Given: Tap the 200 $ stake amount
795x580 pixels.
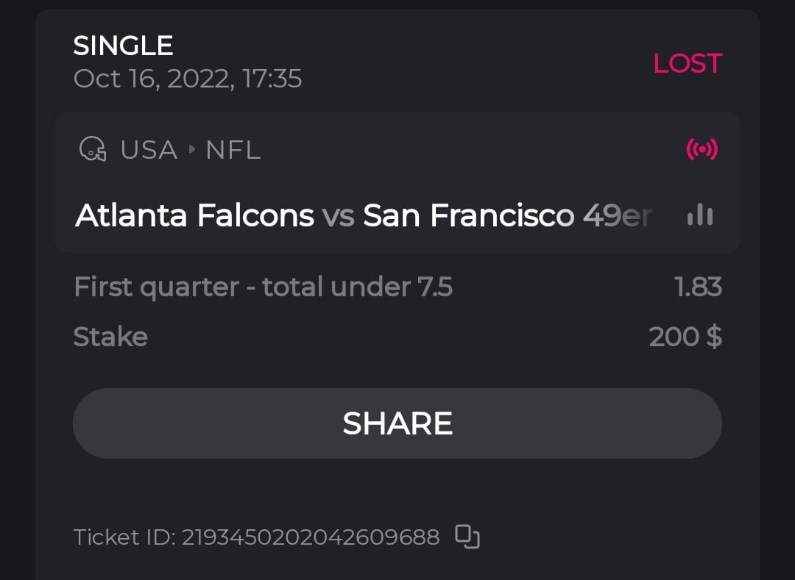Looking at the screenshot, I should [x=685, y=337].
